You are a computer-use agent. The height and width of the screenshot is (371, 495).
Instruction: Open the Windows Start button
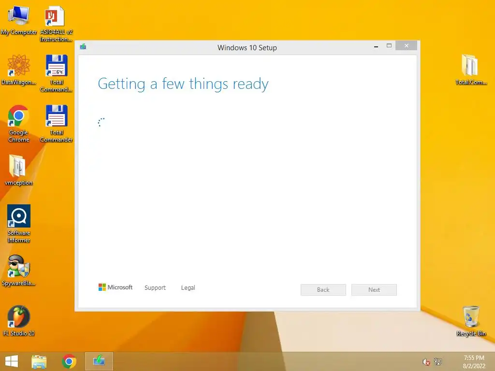click(12, 361)
